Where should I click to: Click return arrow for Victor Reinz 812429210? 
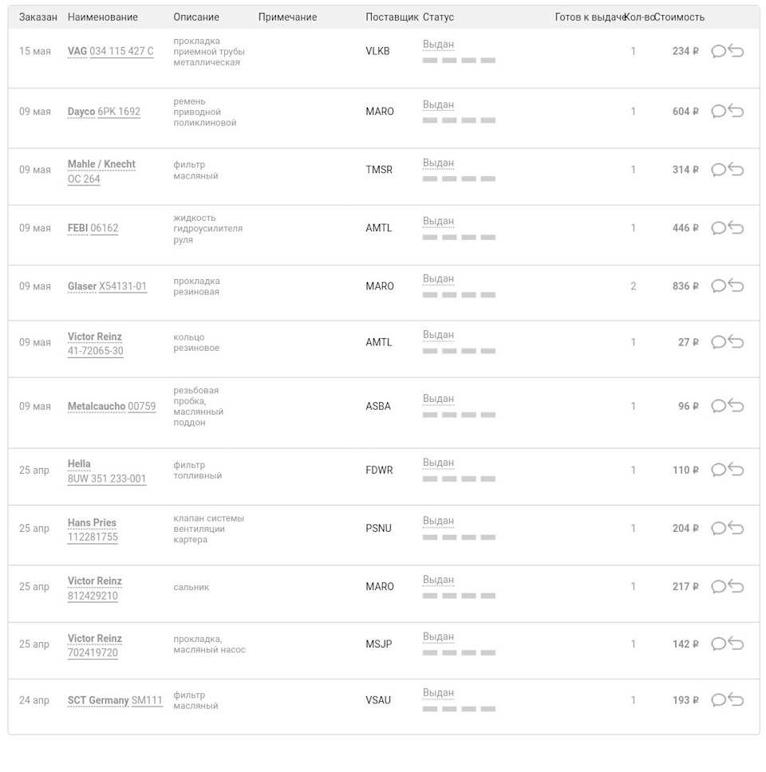tap(736, 587)
